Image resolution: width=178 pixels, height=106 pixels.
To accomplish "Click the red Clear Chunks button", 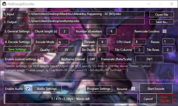I will click(165, 99).
